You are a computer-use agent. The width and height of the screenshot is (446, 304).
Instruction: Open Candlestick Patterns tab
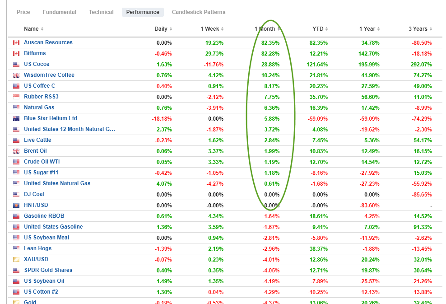(199, 12)
